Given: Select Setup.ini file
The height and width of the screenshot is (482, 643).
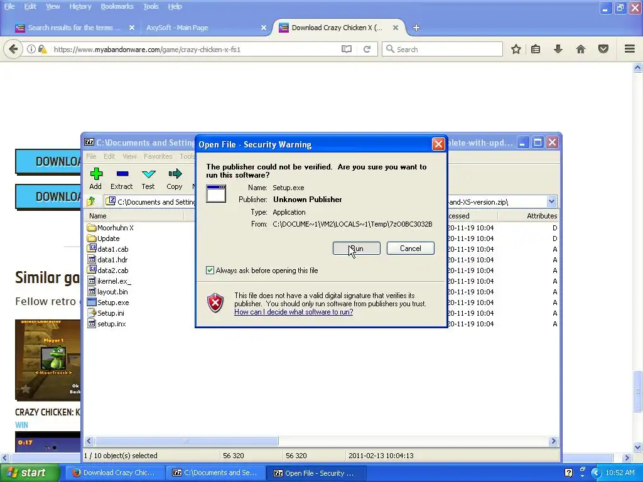Looking at the screenshot, I should point(105,313).
